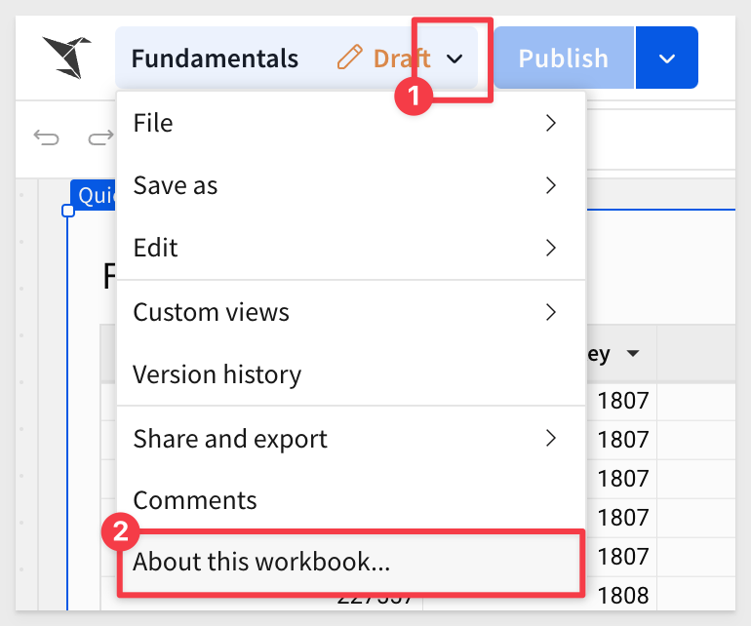Expand the Share and export chevron
This screenshot has width=751, height=626.
pos(551,438)
